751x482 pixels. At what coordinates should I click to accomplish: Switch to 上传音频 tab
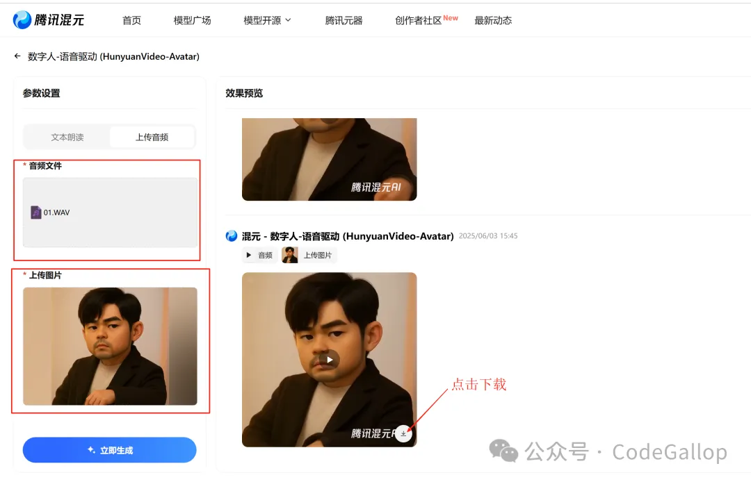pos(152,138)
